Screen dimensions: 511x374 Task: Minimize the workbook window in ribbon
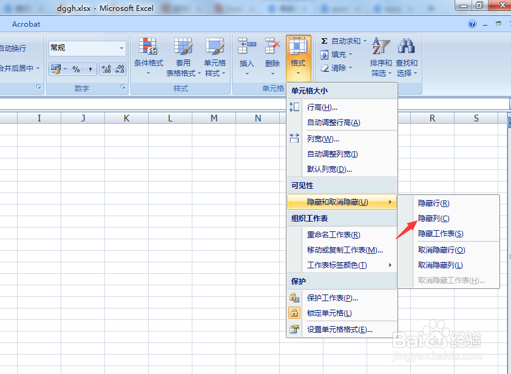486,24
